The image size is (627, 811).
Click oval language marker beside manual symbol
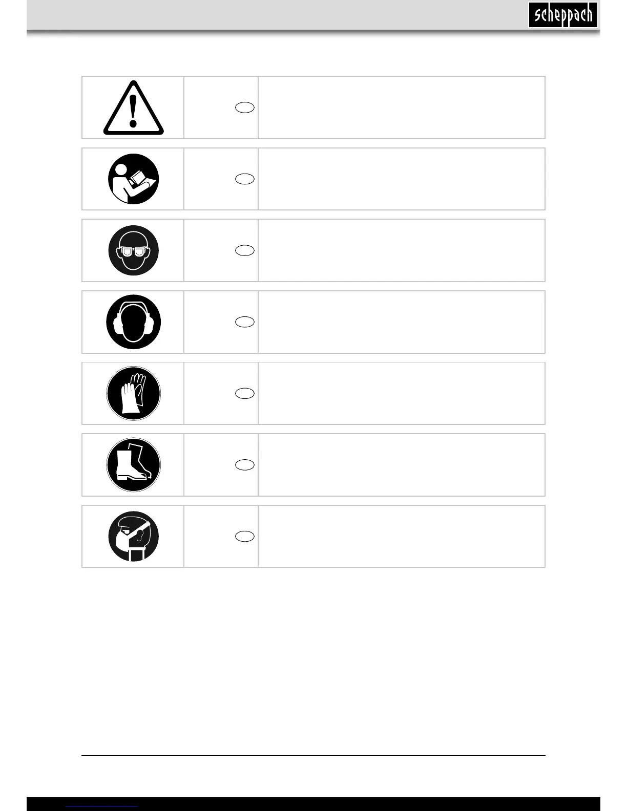point(245,179)
